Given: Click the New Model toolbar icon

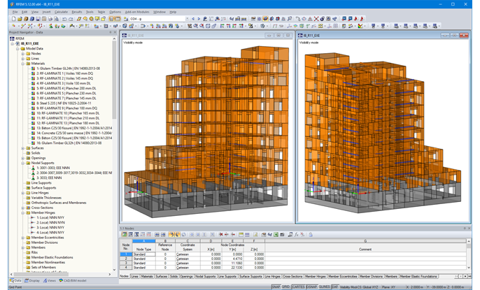Looking at the screenshot, I should [14, 19].
